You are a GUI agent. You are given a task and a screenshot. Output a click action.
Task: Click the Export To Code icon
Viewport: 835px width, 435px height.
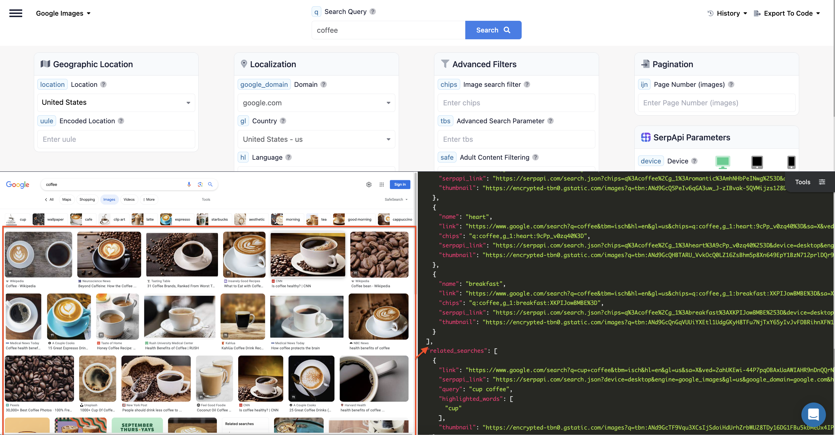758,13
